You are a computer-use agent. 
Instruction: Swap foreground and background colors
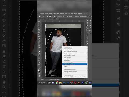40,69
